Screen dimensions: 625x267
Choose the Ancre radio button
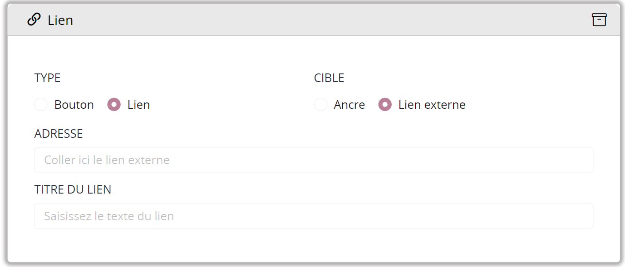[320, 105]
